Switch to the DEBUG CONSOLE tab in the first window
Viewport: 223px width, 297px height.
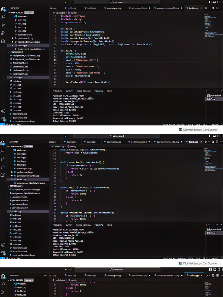click(x=83, y=91)
